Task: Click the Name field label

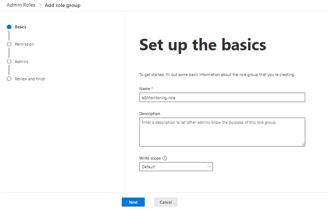Action: point(145,89)
